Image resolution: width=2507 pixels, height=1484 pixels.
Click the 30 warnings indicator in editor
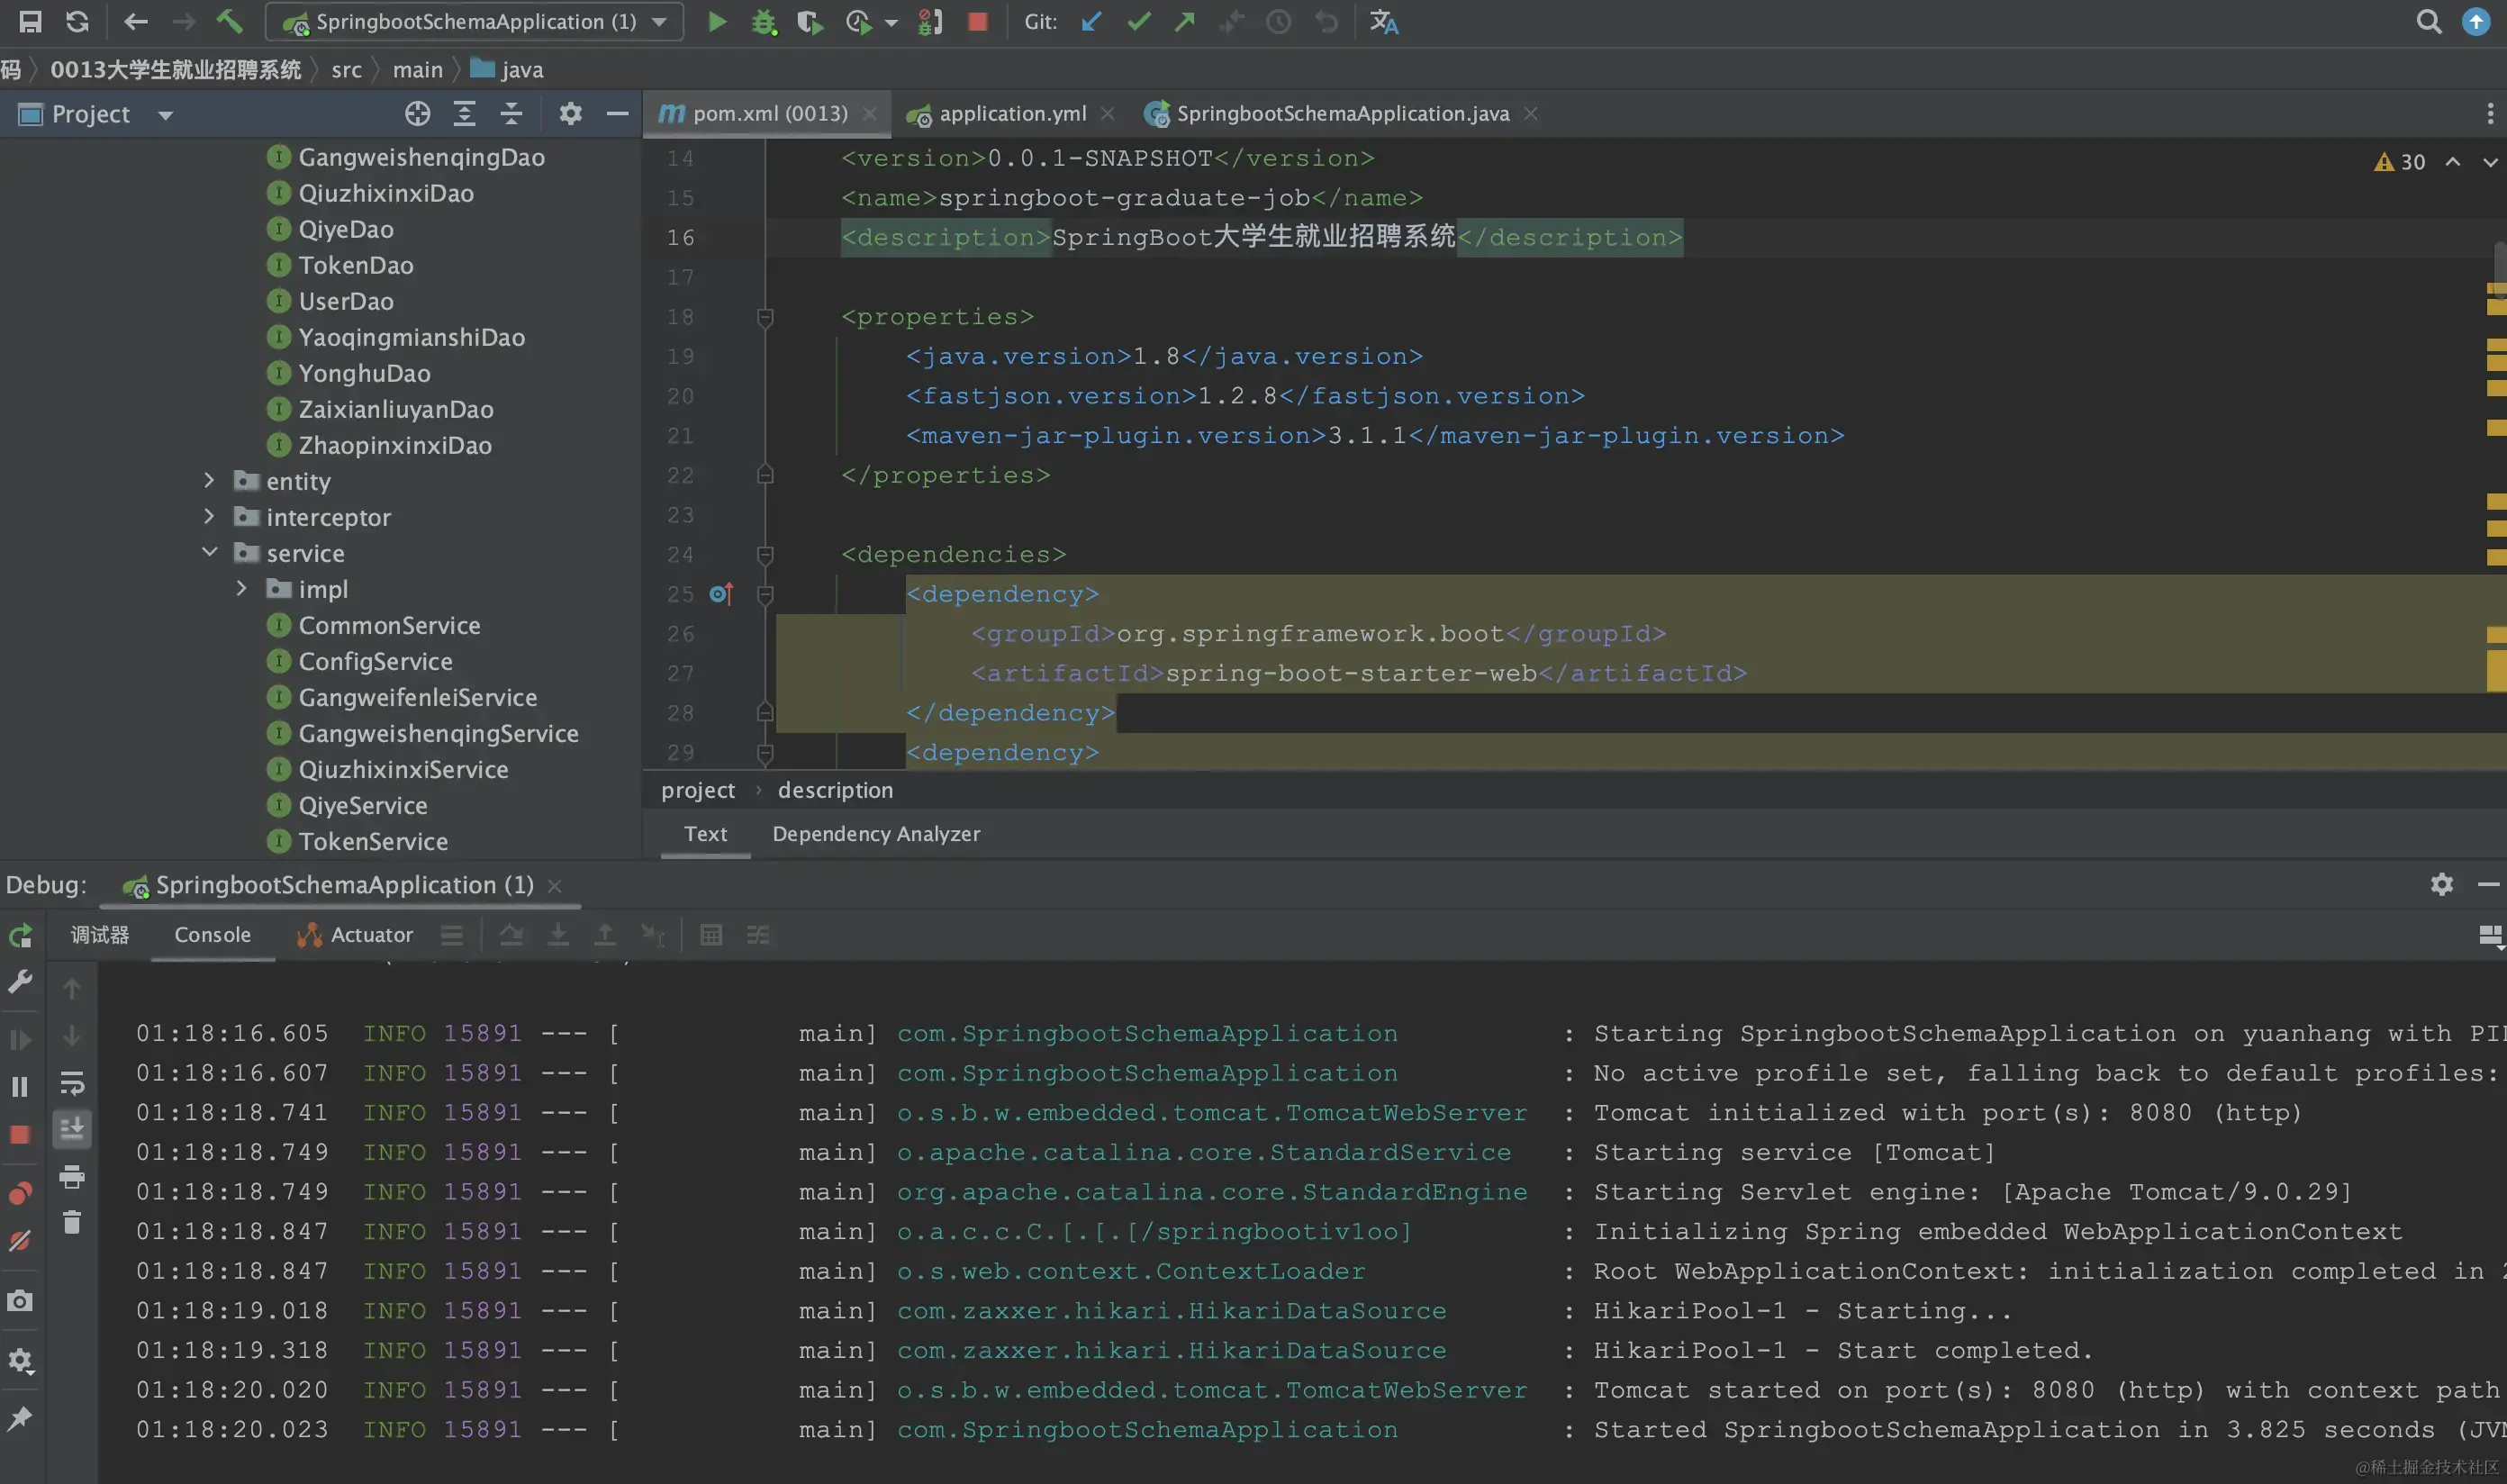(2400, 162)
